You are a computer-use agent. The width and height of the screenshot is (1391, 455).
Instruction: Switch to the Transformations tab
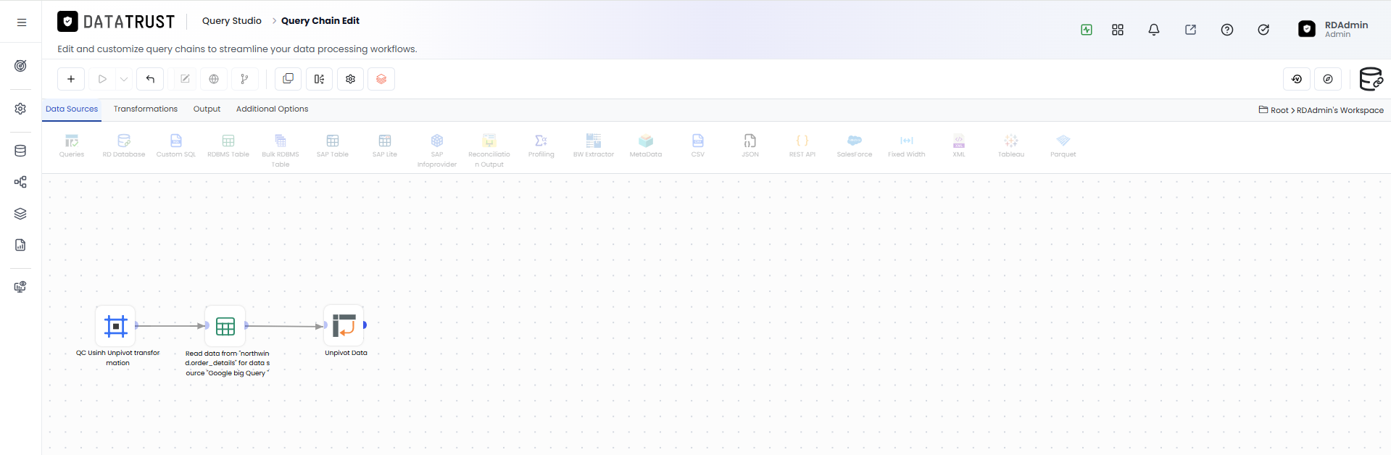point(146,109)
